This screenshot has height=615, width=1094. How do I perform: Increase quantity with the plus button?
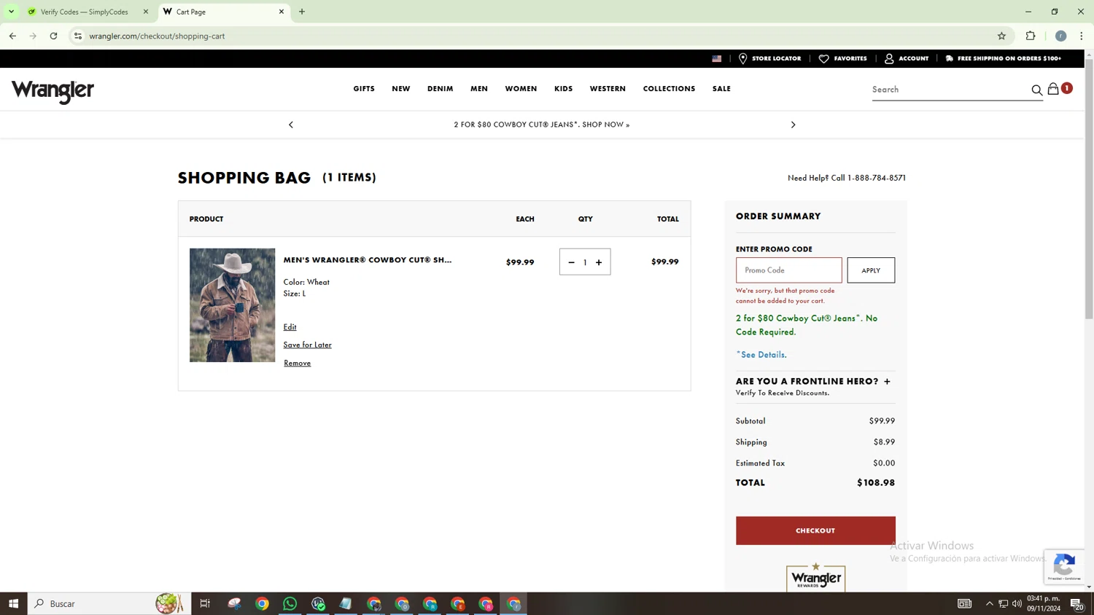(x=599, y=262)
